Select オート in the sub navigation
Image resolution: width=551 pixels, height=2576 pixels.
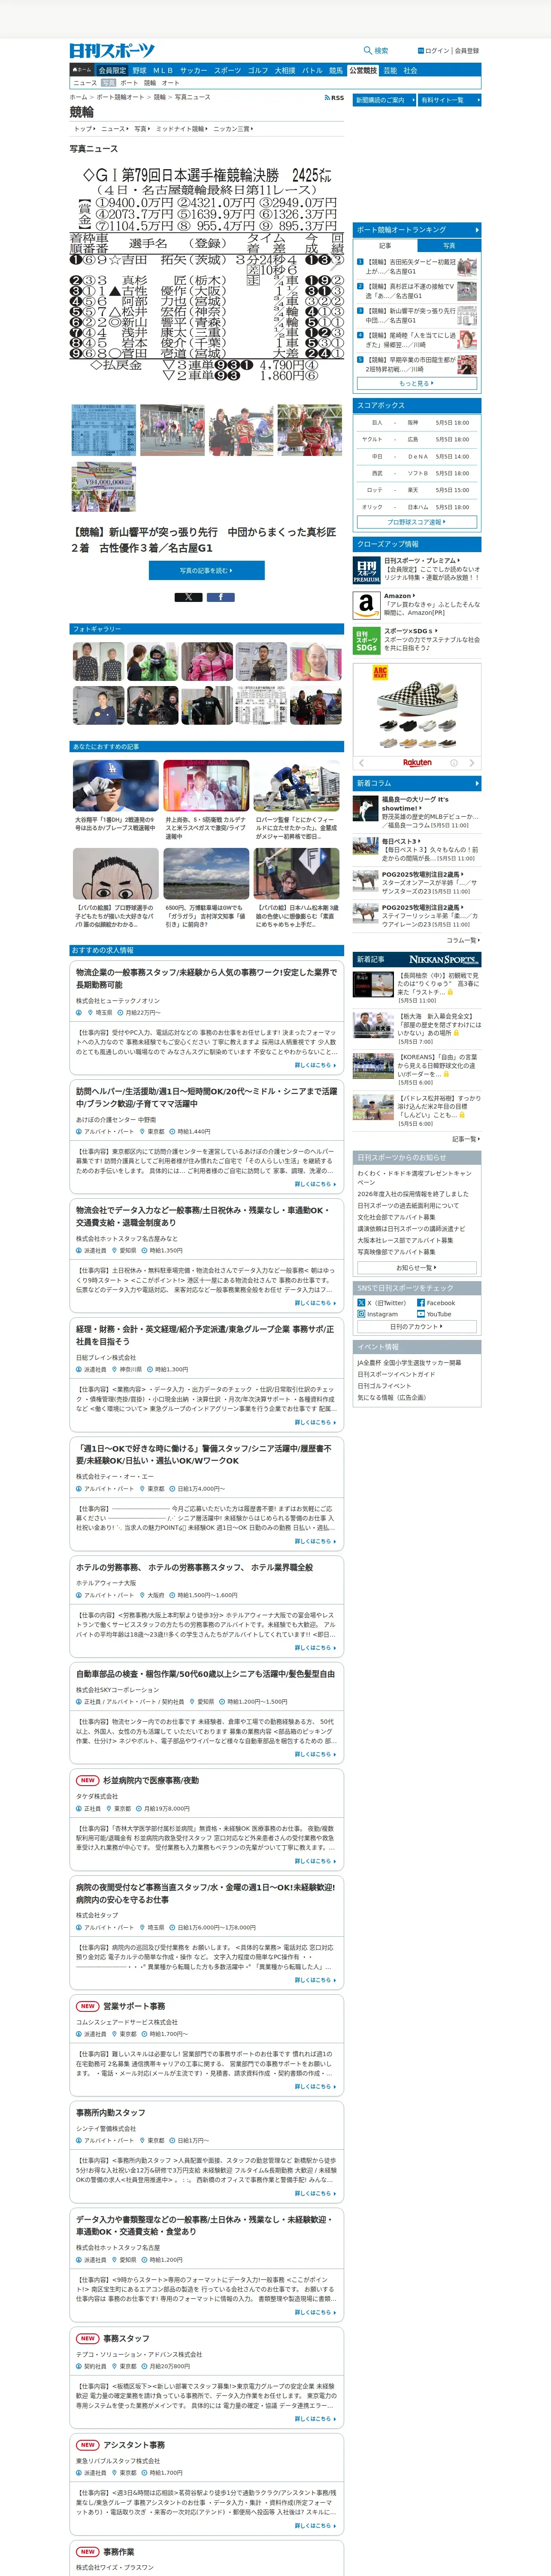pyautogui.click(x=170, y=83)
